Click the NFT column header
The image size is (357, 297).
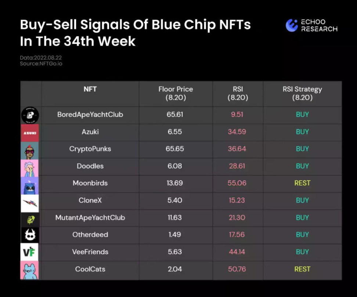(90, 89)
